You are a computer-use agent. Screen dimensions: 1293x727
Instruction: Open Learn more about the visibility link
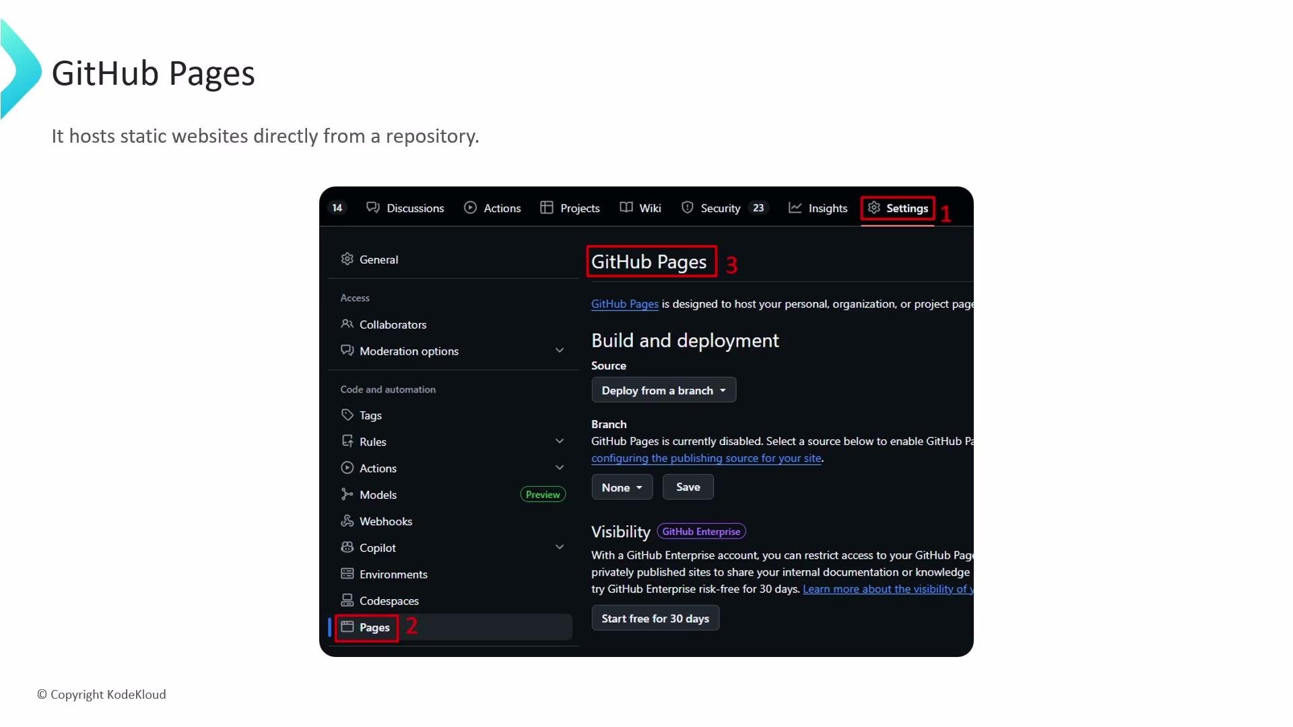tap(888, 589)
